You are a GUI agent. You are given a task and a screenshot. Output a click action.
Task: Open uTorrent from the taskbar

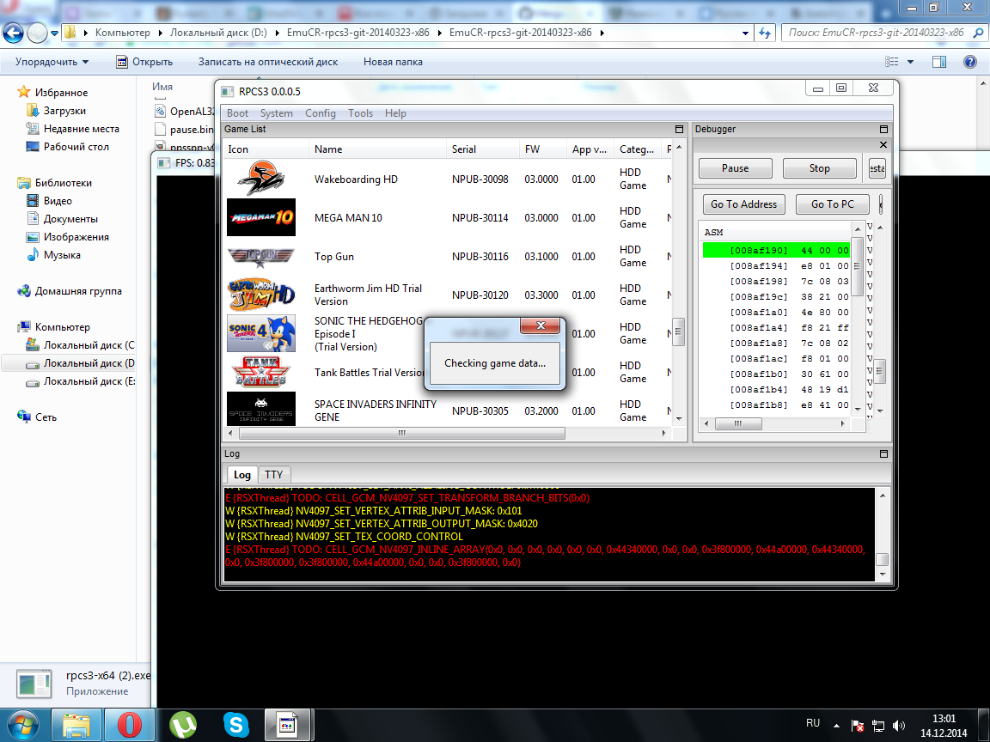tap(182, 725)
